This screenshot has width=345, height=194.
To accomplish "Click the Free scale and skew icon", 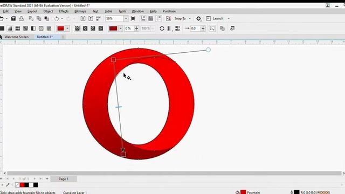I will point(212,29).
